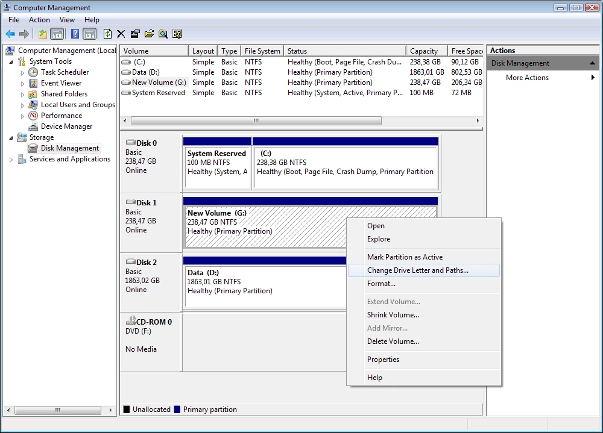Choose Shrink Volume... in context menu

click(423, 315)
